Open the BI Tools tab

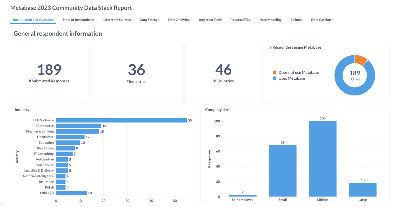tap(296, 20)
